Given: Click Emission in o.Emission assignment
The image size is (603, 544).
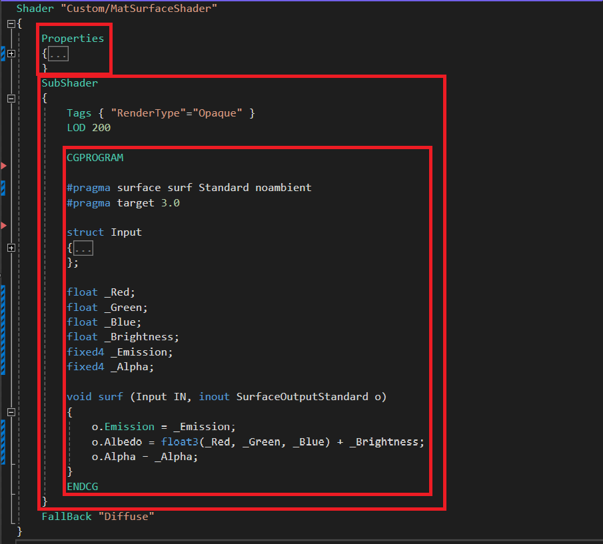Looking at the screenshot, I should point(130,427).
